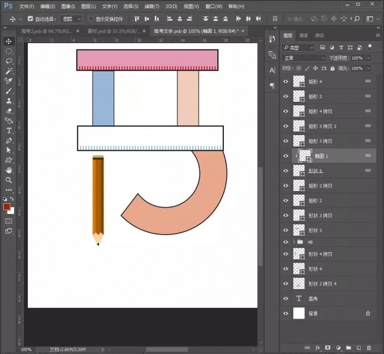
Task: Open the layer style fx menu
Action: coord(318,347)
